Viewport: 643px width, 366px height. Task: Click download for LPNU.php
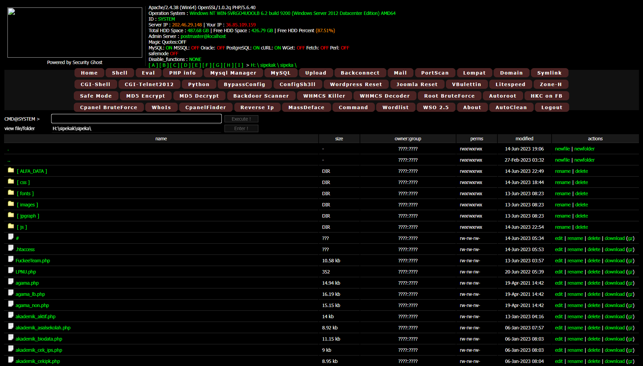click(x=615, y=272)
